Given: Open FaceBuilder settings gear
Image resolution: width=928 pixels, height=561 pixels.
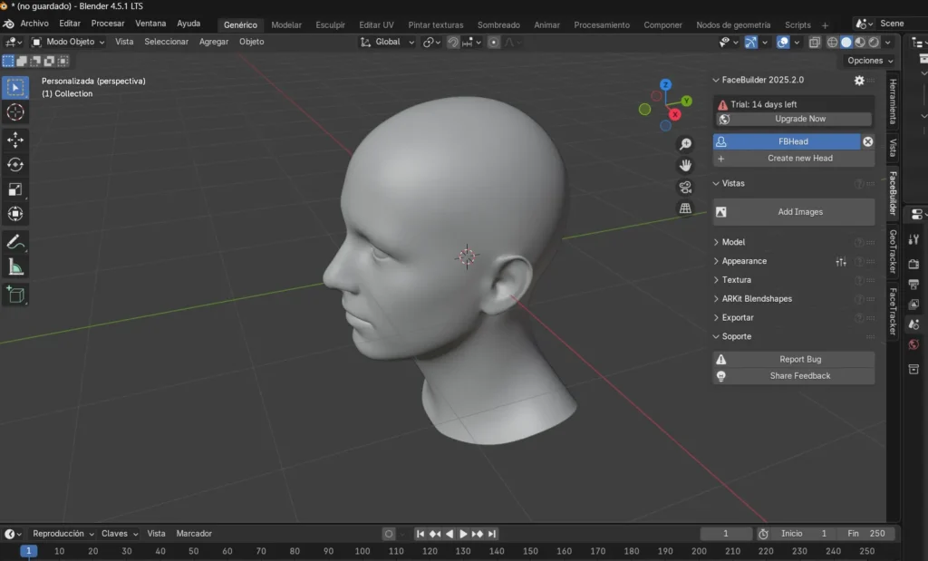Looking at the screenshot, I should pyautogui.click(x=859, y=81).
